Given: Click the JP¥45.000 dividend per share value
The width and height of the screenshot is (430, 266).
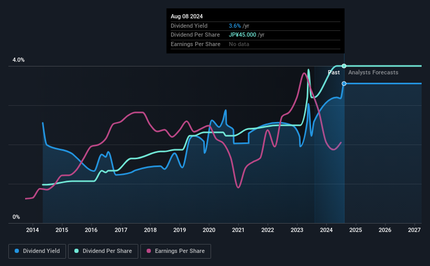Looking at the screenshot, I should (242, 35).
